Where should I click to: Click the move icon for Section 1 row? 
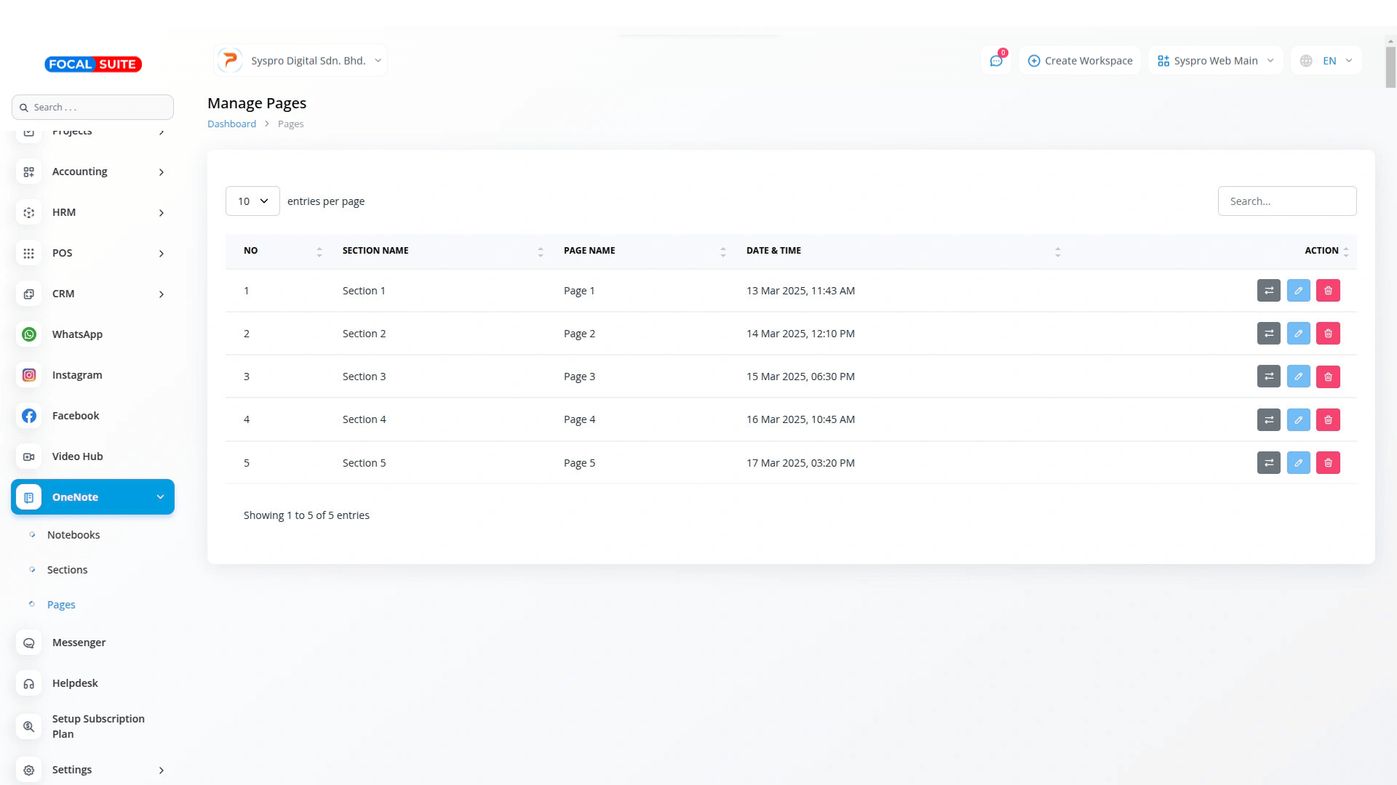(x=1268, y=291)
